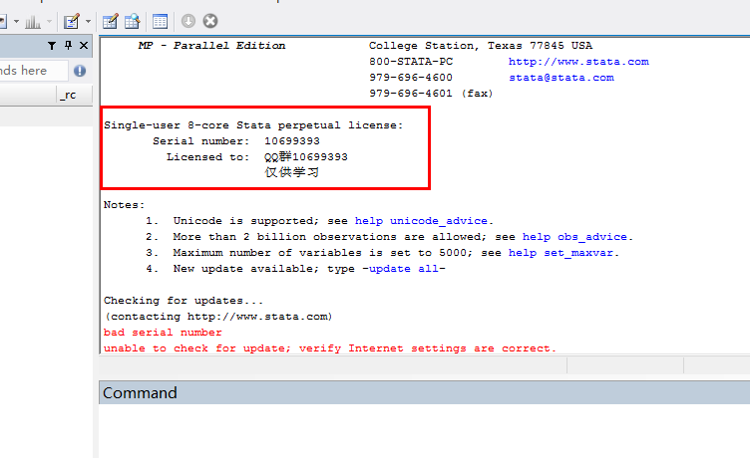Click the update all link

(x=404, y=269)
